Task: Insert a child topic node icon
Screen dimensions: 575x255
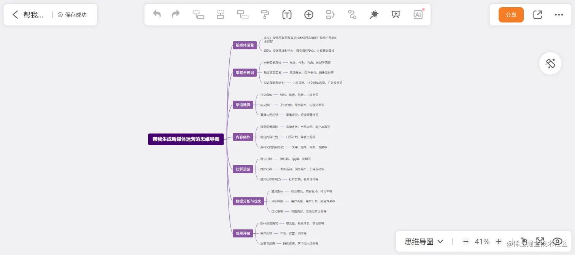Action: coord(199,15)
